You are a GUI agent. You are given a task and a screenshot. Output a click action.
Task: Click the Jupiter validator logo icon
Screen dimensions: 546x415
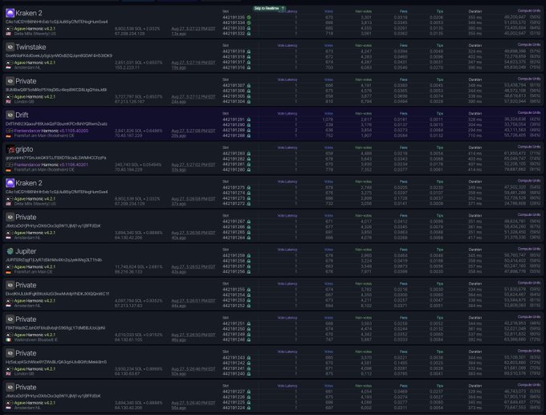[x=10, y=251]
